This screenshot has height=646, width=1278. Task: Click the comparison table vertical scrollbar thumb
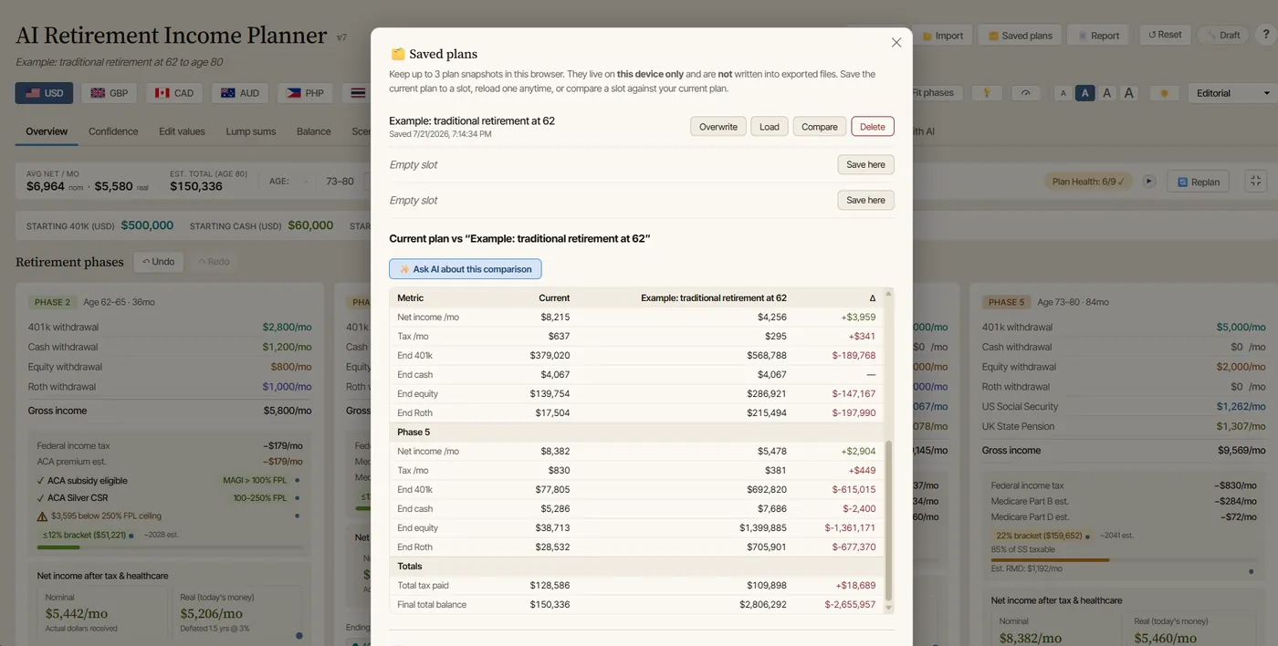[x=889, y=520]
